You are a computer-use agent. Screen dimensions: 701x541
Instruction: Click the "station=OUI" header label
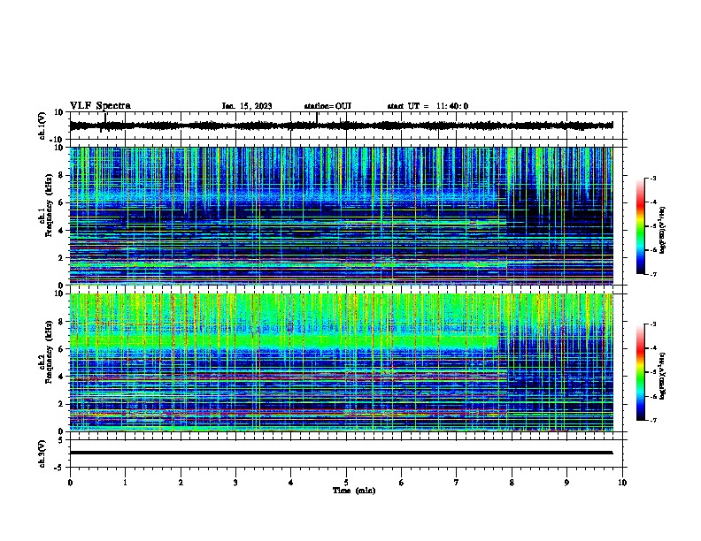[x=327, y=106]
